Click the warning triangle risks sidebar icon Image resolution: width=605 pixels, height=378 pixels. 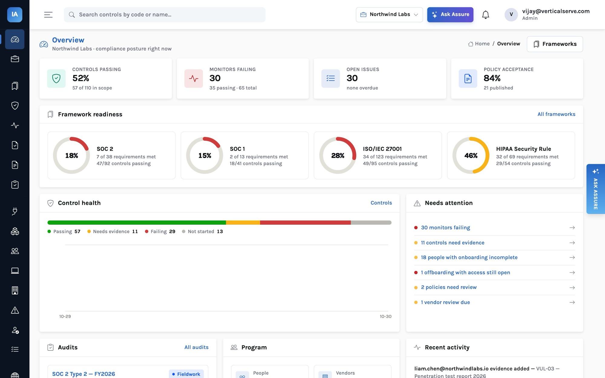click(15, 310)
